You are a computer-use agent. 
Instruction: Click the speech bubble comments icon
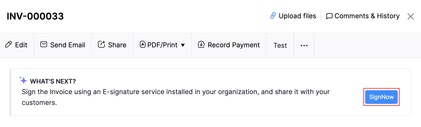(329, 16)
